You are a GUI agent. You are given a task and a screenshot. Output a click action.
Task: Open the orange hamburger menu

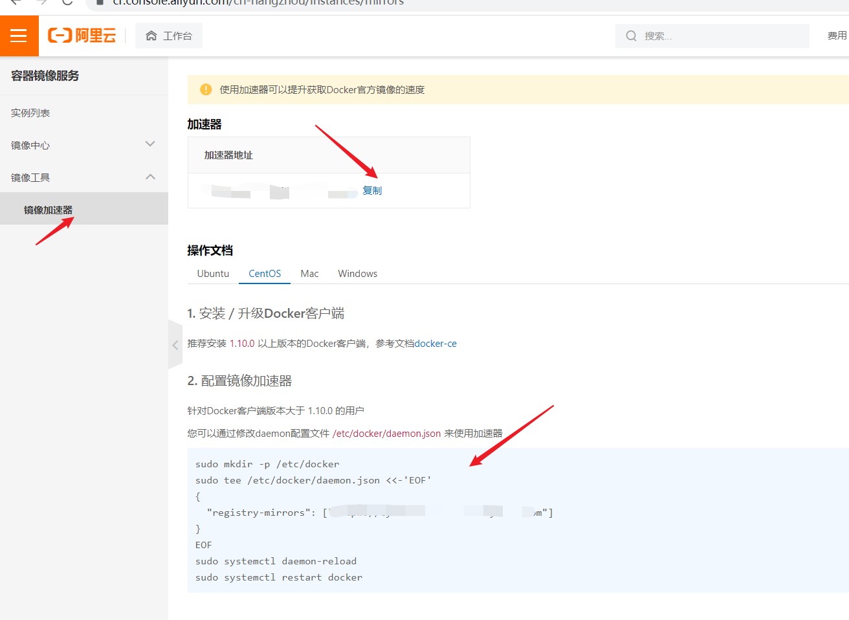pos(19,36)
